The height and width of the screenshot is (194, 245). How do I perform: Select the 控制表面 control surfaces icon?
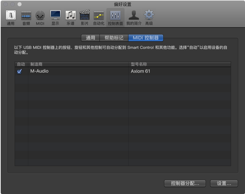coord(116,17)
